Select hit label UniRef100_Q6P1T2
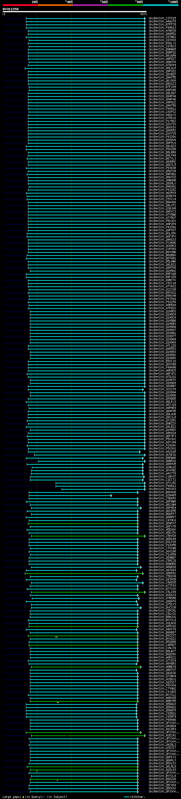This screenshot has height=799, width=181. coord(162,757)
